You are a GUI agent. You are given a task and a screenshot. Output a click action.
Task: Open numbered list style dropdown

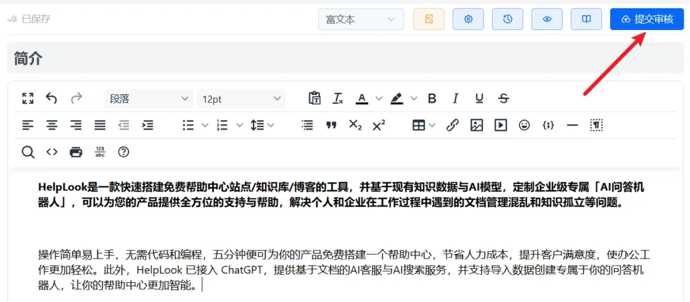tap(240, 125)
